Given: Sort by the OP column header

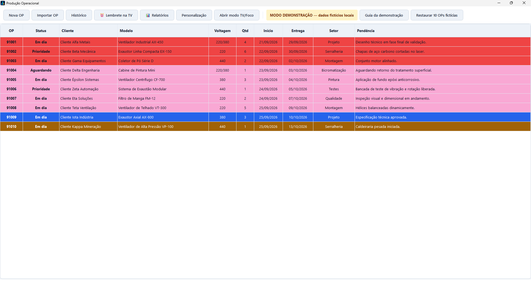Looking at the screenshot, I should tap(11, 31).
